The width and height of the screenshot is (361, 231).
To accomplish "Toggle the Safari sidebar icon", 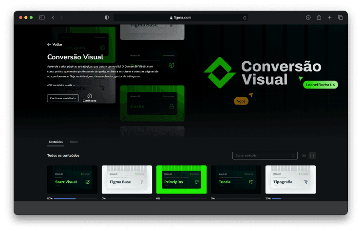I will pos(42,18).
